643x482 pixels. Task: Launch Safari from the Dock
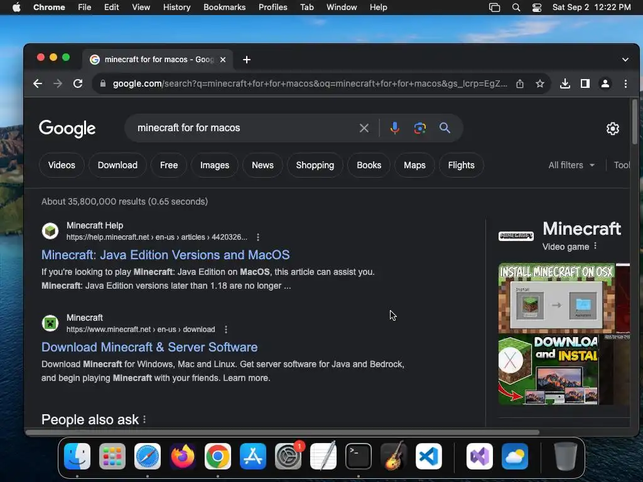pyautogui.click(x=148, y=456)
